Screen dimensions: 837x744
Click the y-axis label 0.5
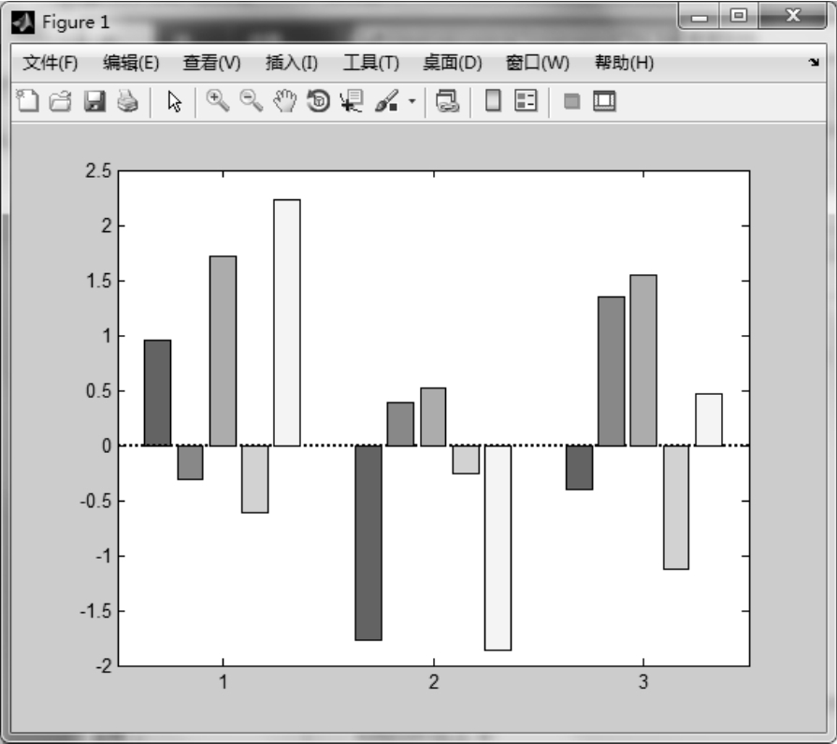(x=98, y=391)
